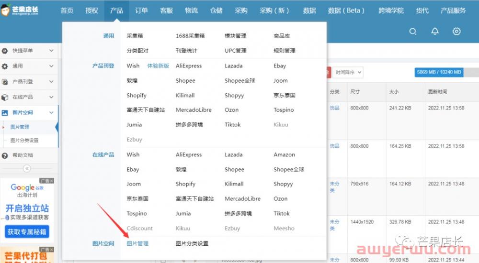
Task: Click the 芒果店长 logo
Action: click(x=20, y=10)
